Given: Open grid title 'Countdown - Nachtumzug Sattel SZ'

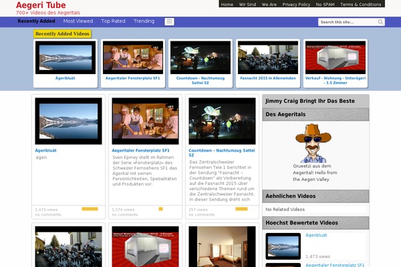Looking at the screenshot, I should point(222,153).
